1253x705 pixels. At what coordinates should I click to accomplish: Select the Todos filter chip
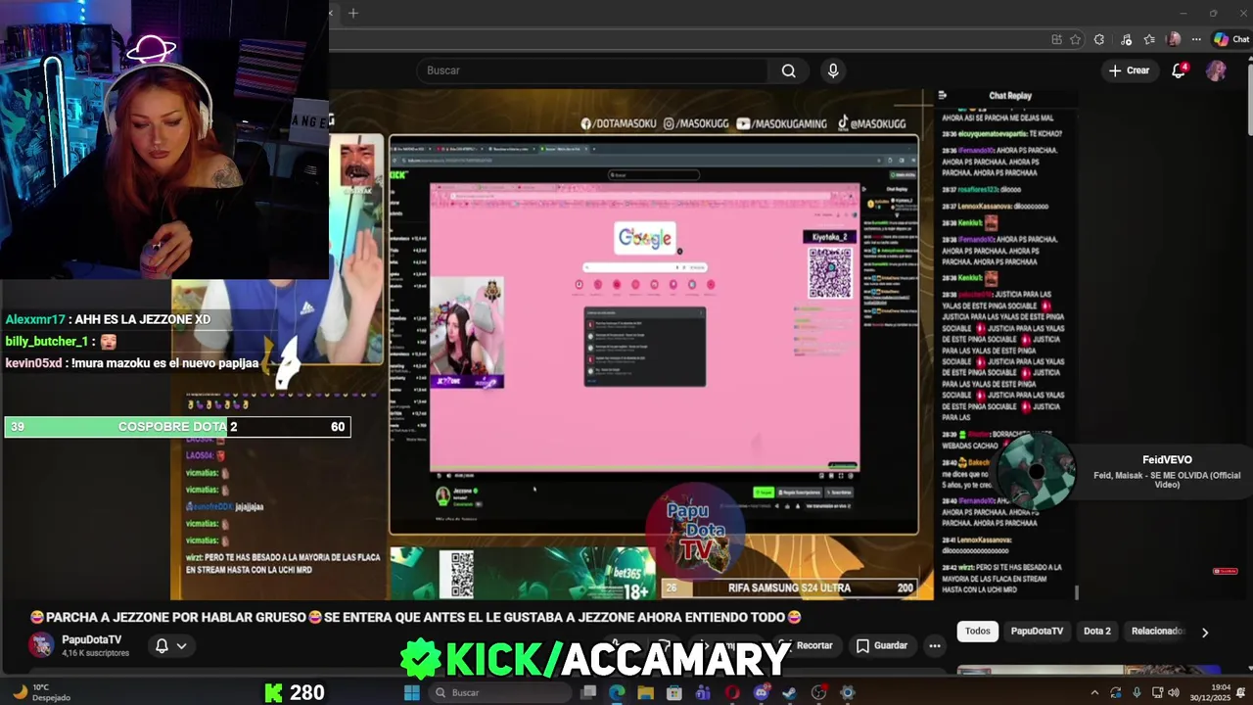point(978,631)
